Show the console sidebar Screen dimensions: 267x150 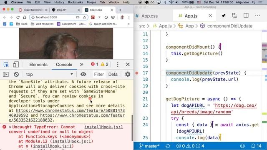(6, 74)
